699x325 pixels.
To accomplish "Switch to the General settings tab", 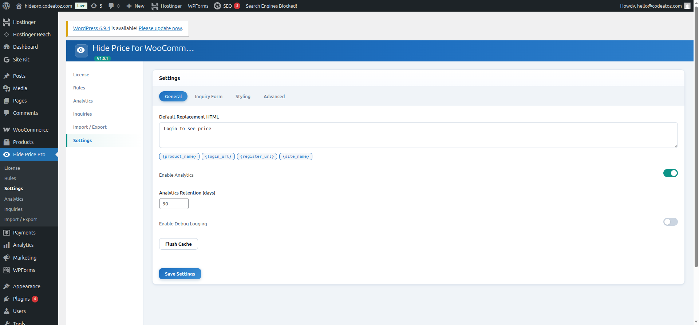I will click(173, 96).
